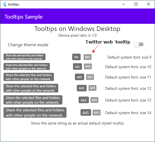Click the size 14 share files tooltip box
Image resolution: width=155 pixels, height=142 pixels.
(x=35, y=112)
